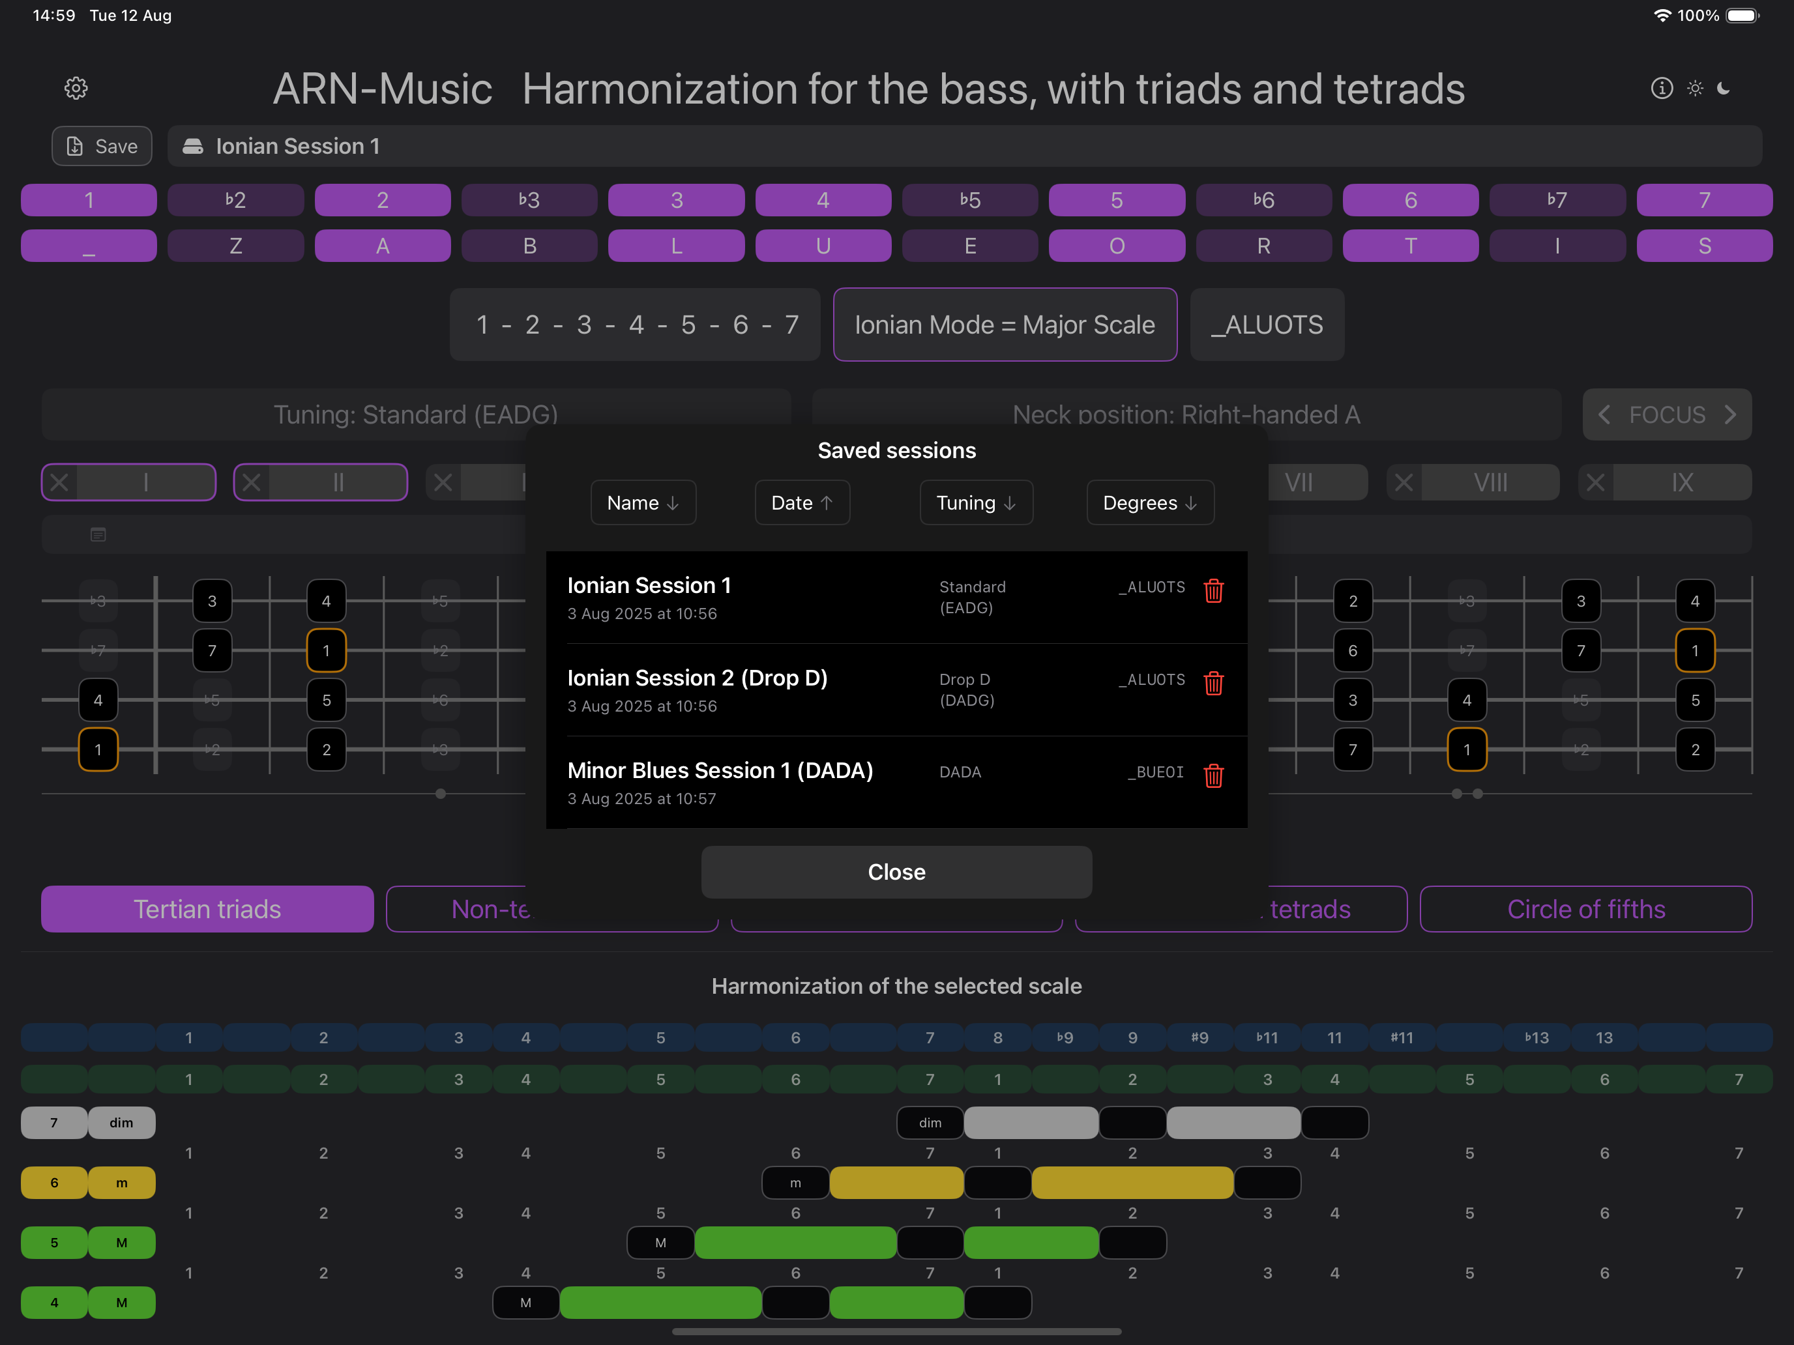Open the settings gear icon
This screenshot has height=1345, width=1794.
tap(76, 89)
